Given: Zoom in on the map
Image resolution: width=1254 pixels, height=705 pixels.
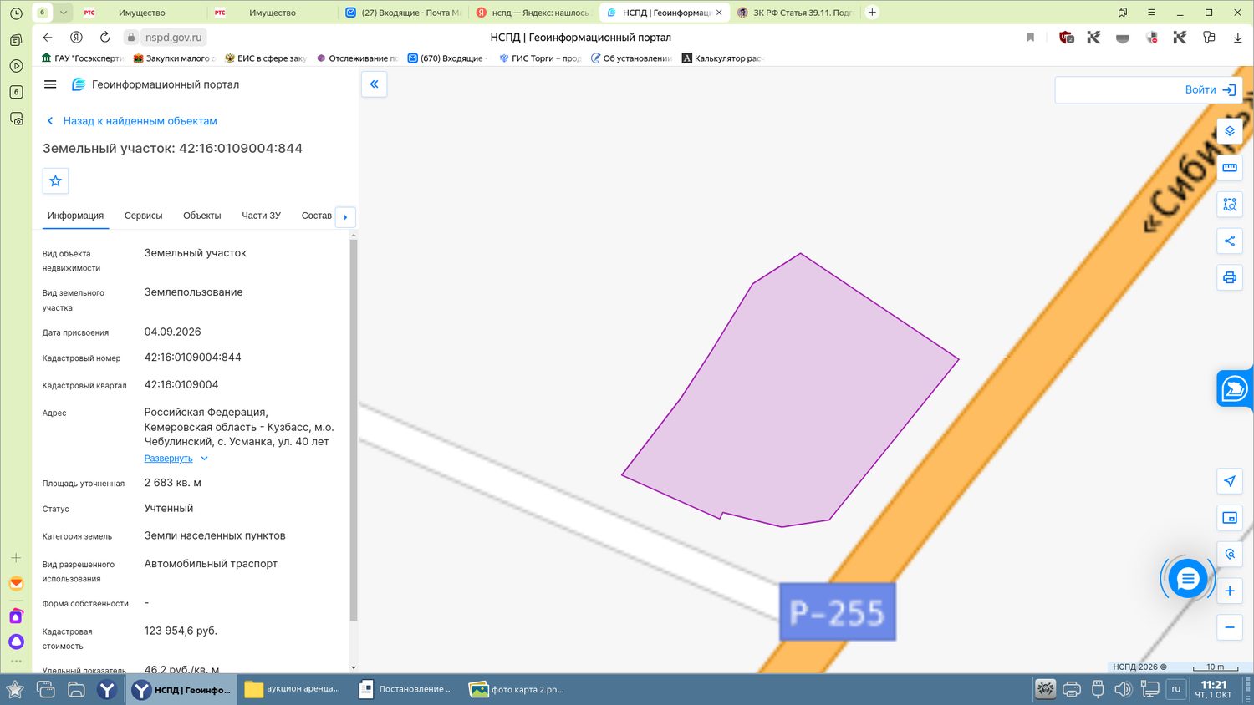Looking at the screenshot, I should [x=1230, y=591].
